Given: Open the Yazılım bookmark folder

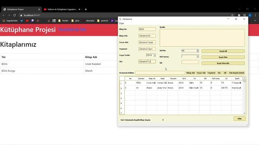Looking at the screenshot, I should click(x=63, y=21).
